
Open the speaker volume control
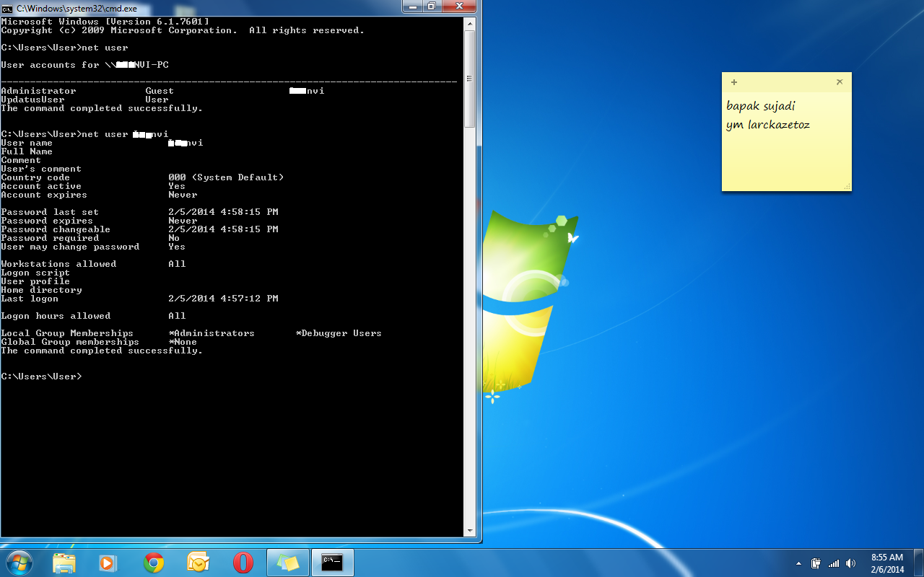(851, 563)
